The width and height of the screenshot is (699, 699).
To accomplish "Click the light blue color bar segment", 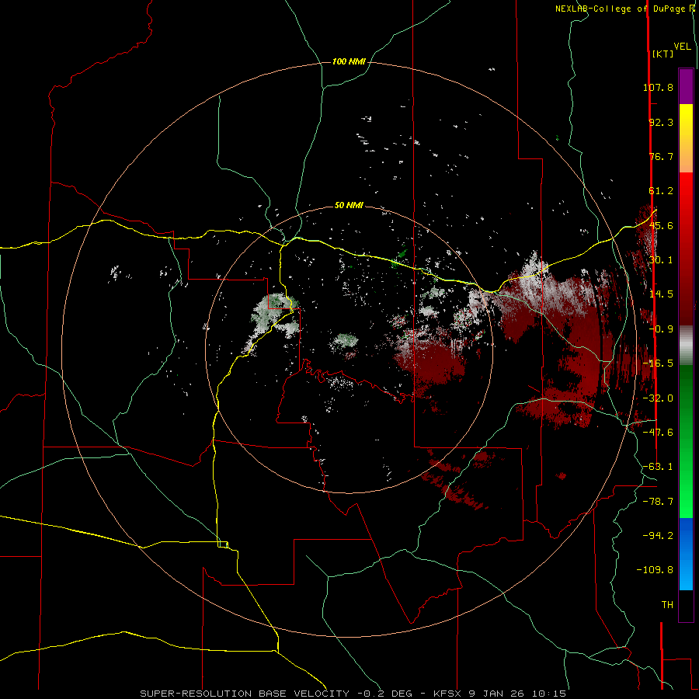I will (686, 575).
